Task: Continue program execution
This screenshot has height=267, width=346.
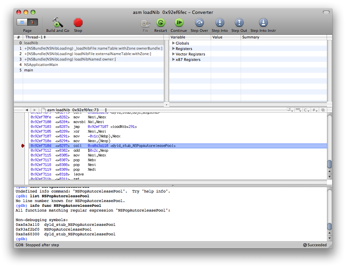Action: pos(179,22)
